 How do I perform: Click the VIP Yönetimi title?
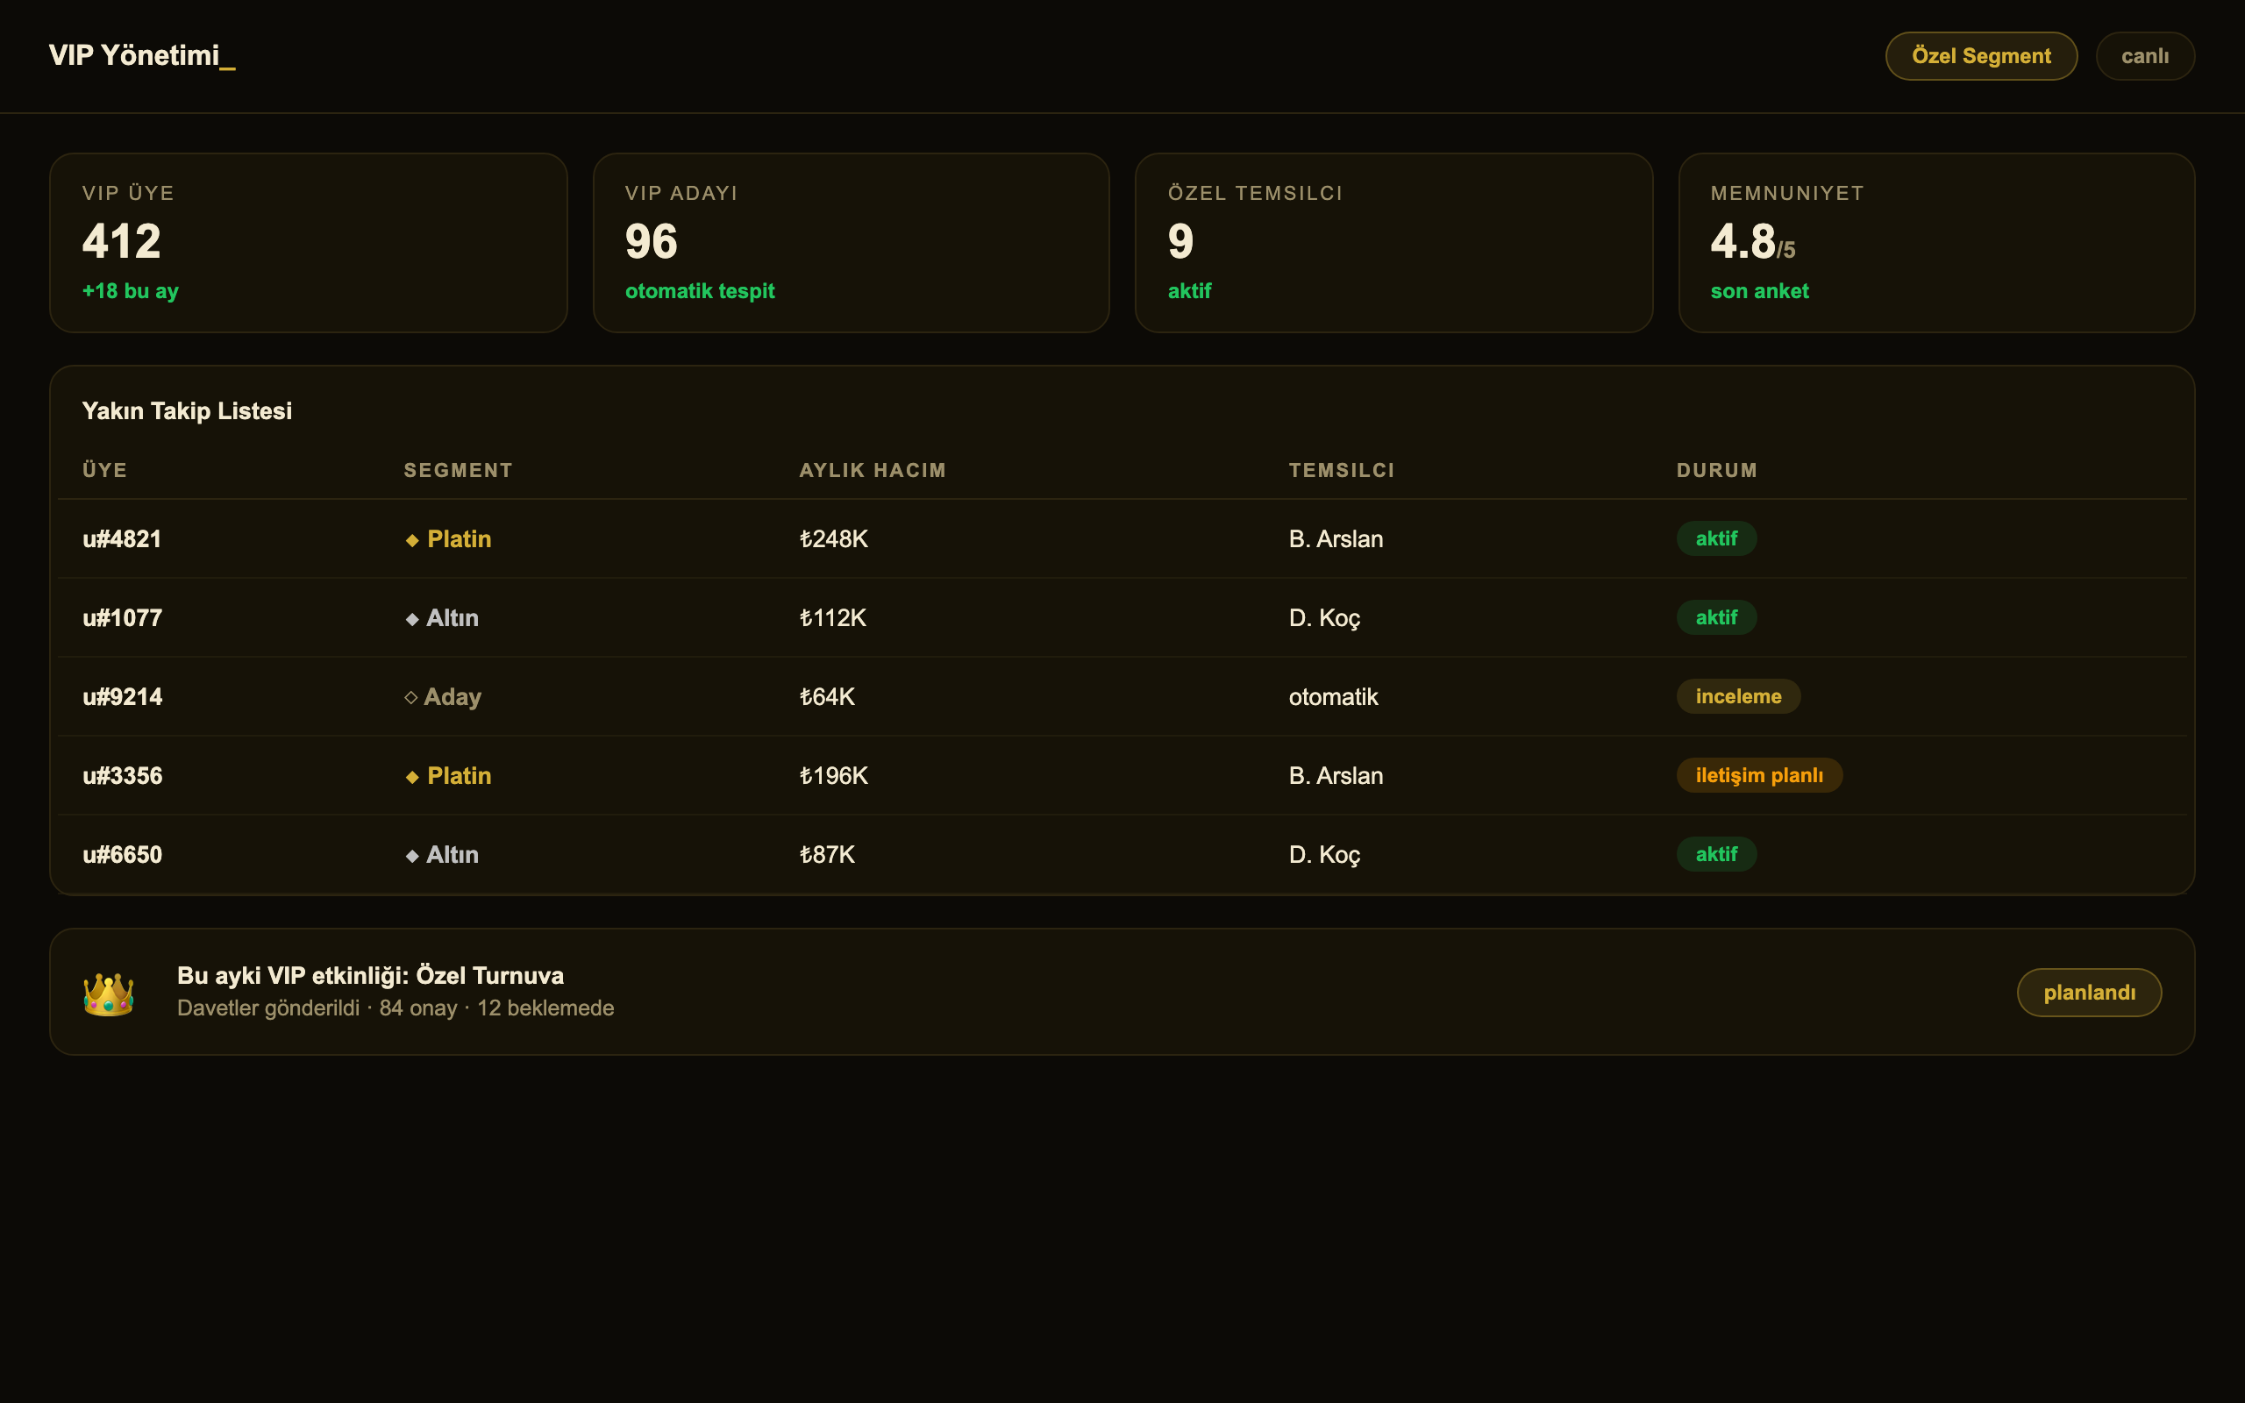point(142,55)
